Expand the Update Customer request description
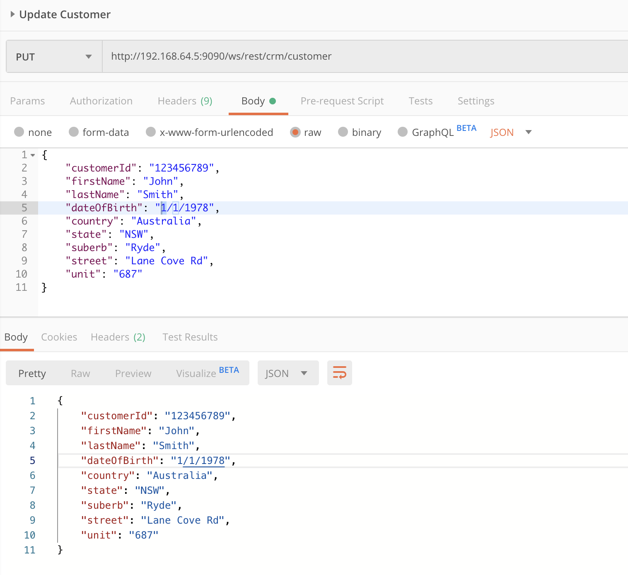 tap(12, 14)
